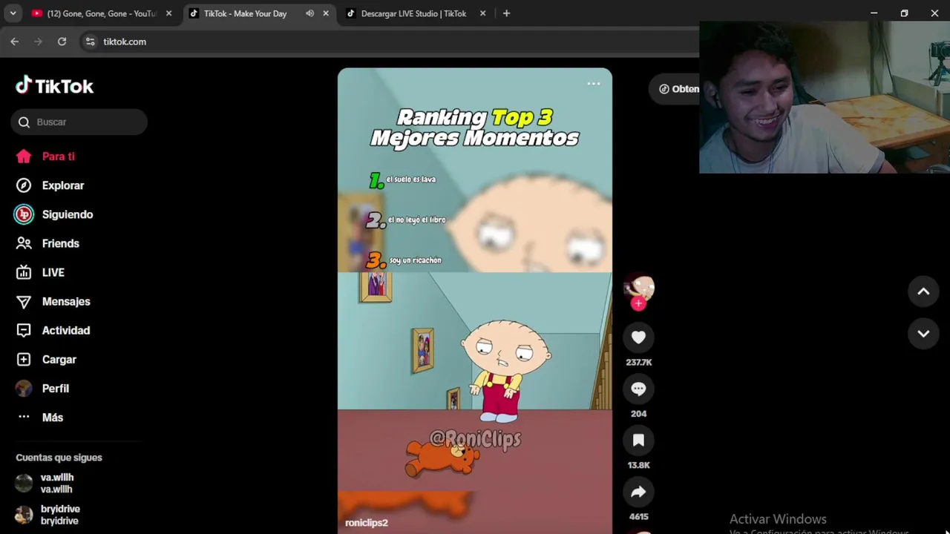Open Mensajes inbox
The height and width of the screenshot is (534, 950).
[x=65, y=301]
